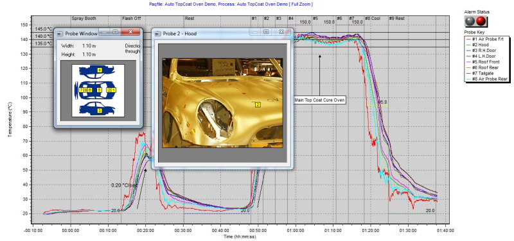The width and height of the screenshot is (514, 241).
Task: Minimize the Probe Window
Action: 104,32
